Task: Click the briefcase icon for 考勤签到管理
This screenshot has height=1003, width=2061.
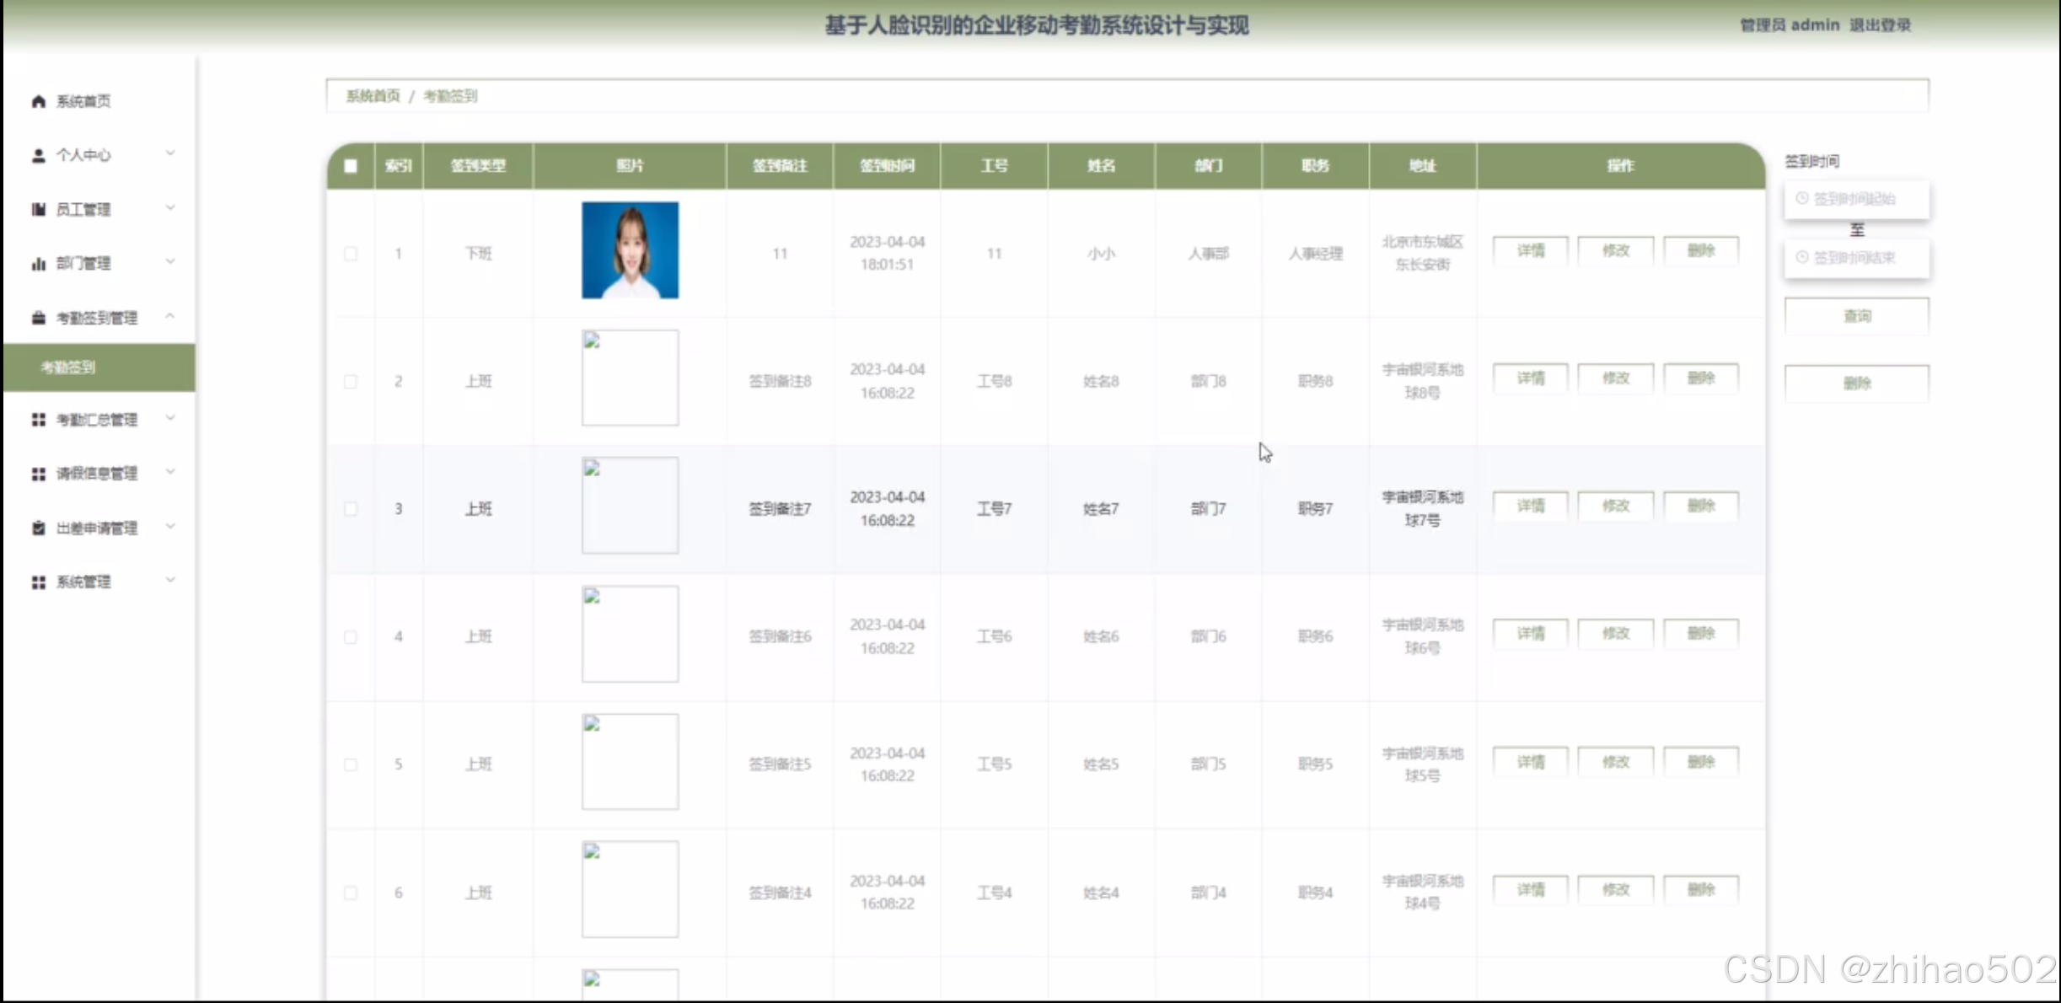Action: click(x=39, y=318)
